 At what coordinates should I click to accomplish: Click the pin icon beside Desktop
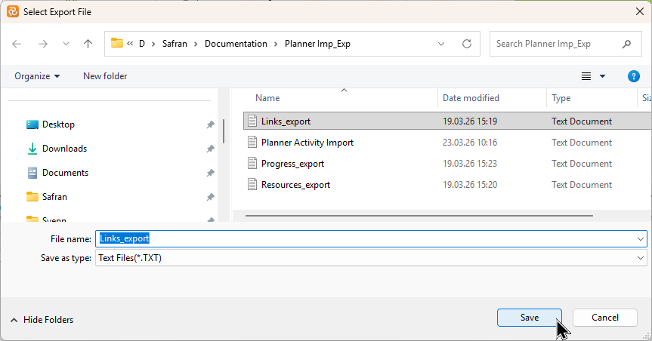(x=210, y=124)
